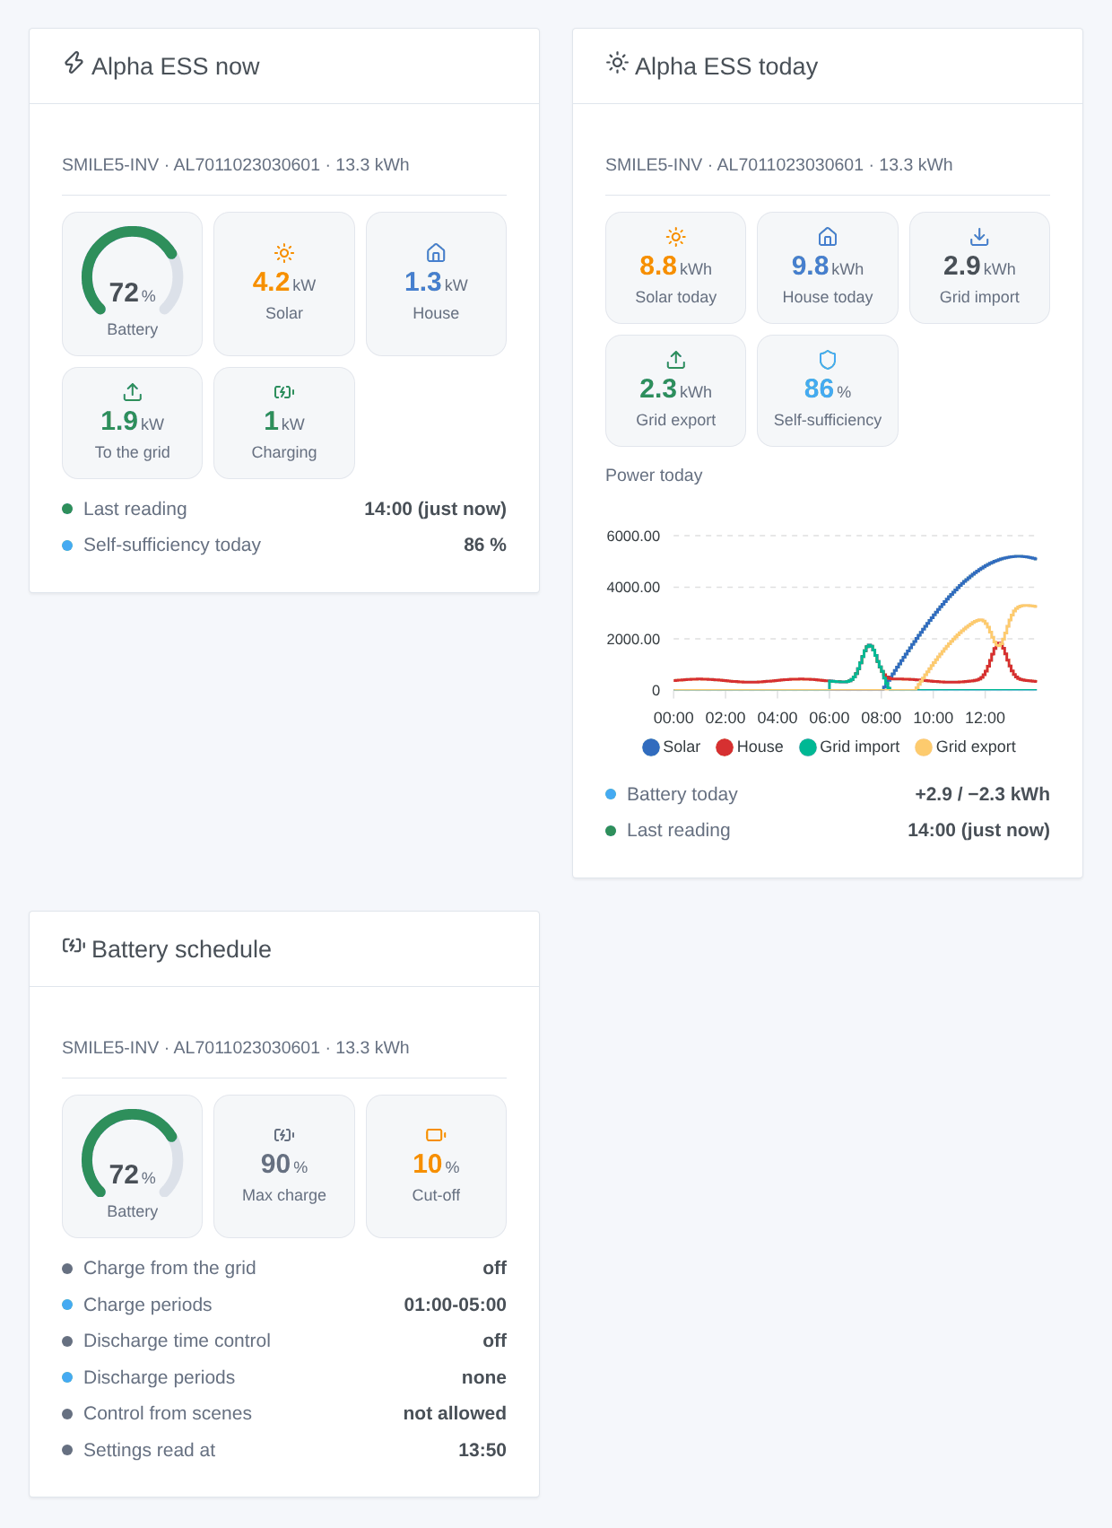
Task: Click device line in Alpha ESS today card
Action: 779,165
